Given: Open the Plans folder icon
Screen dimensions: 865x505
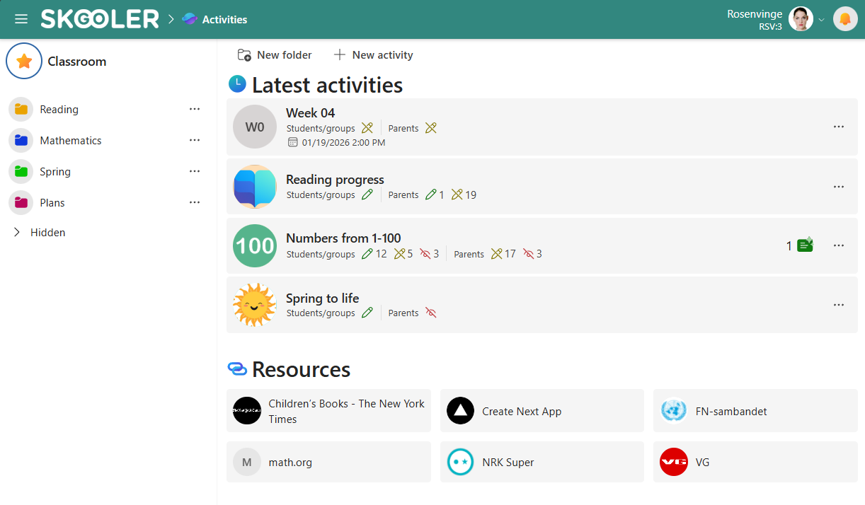Looking at the screenshot, I should [x=21, y=203].
